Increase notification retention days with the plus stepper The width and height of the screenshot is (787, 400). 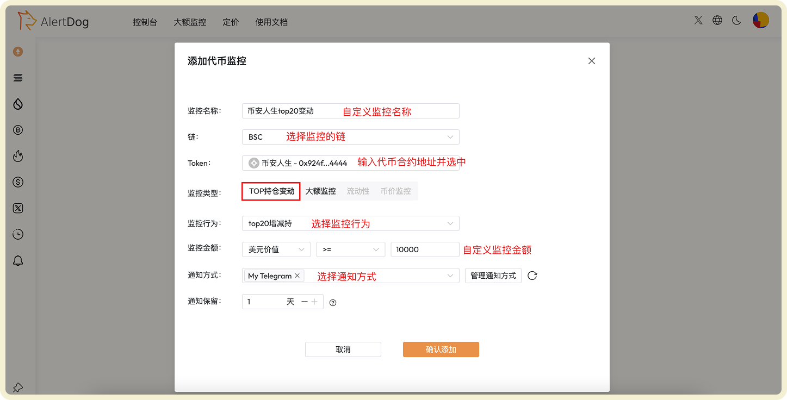(314, 302)
